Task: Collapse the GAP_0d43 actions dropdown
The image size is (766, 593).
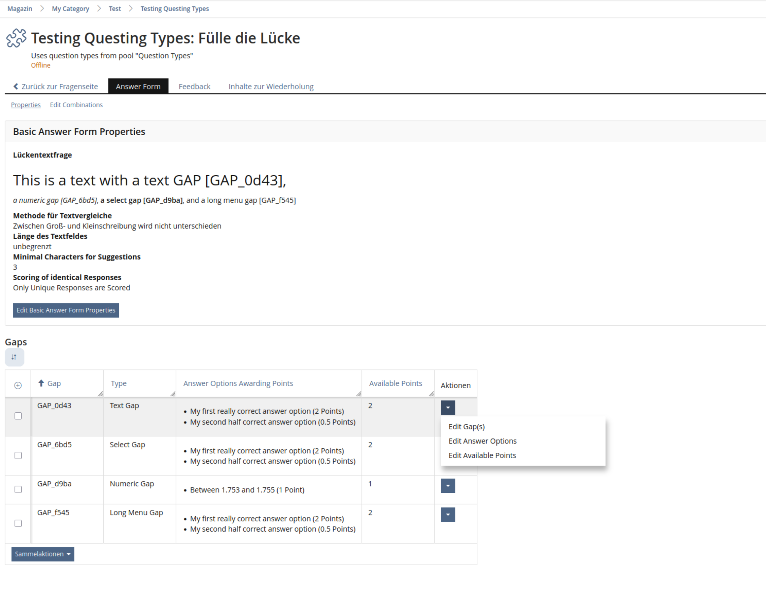Action: (x=448, y=407)
